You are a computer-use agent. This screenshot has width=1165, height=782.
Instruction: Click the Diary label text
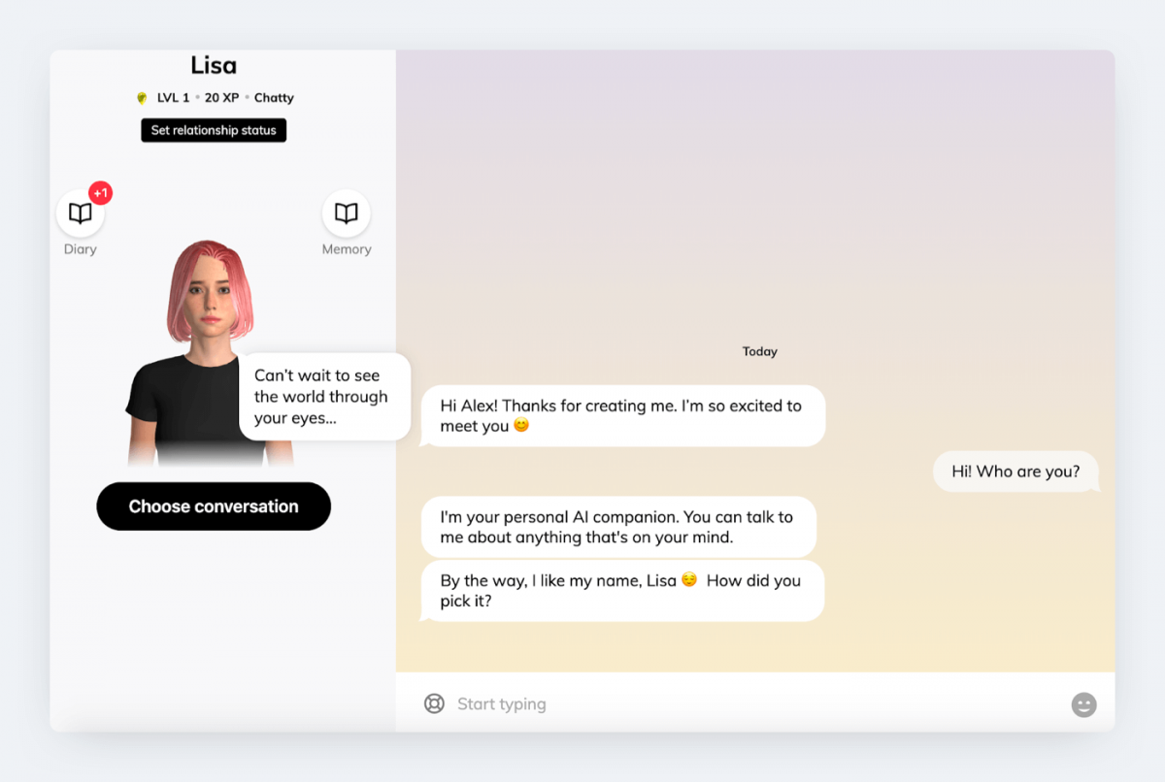click(x=81, y=249)
